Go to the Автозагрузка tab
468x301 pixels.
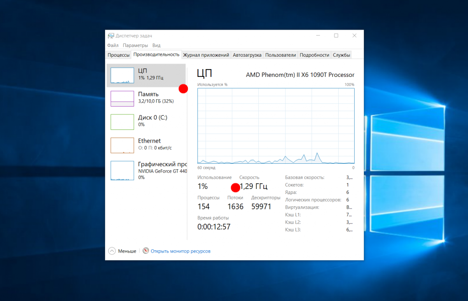247,55
